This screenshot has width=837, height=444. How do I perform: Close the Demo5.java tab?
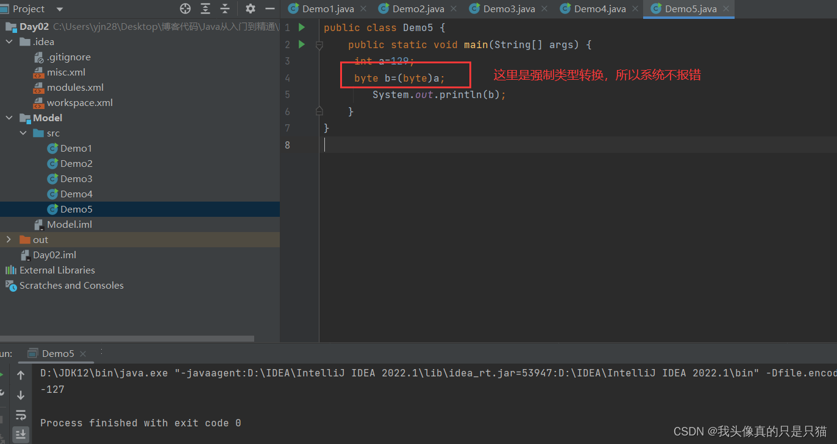coord(727,9)
